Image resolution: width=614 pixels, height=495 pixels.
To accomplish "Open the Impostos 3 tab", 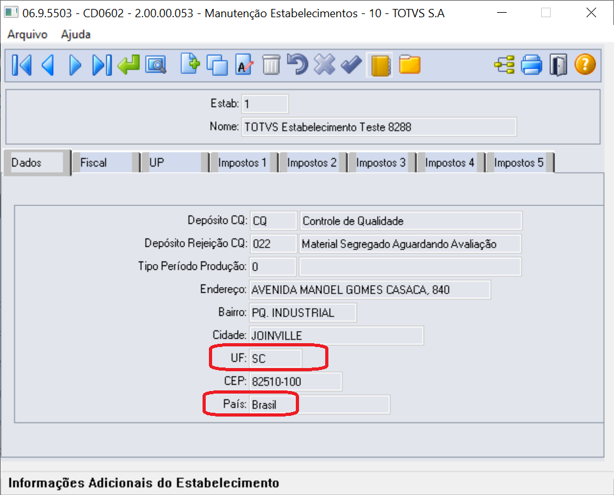I will coord(381,163).
